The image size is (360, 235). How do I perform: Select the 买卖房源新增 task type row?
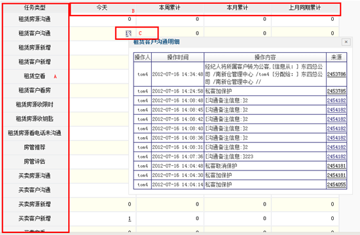(x=35, y=204)
